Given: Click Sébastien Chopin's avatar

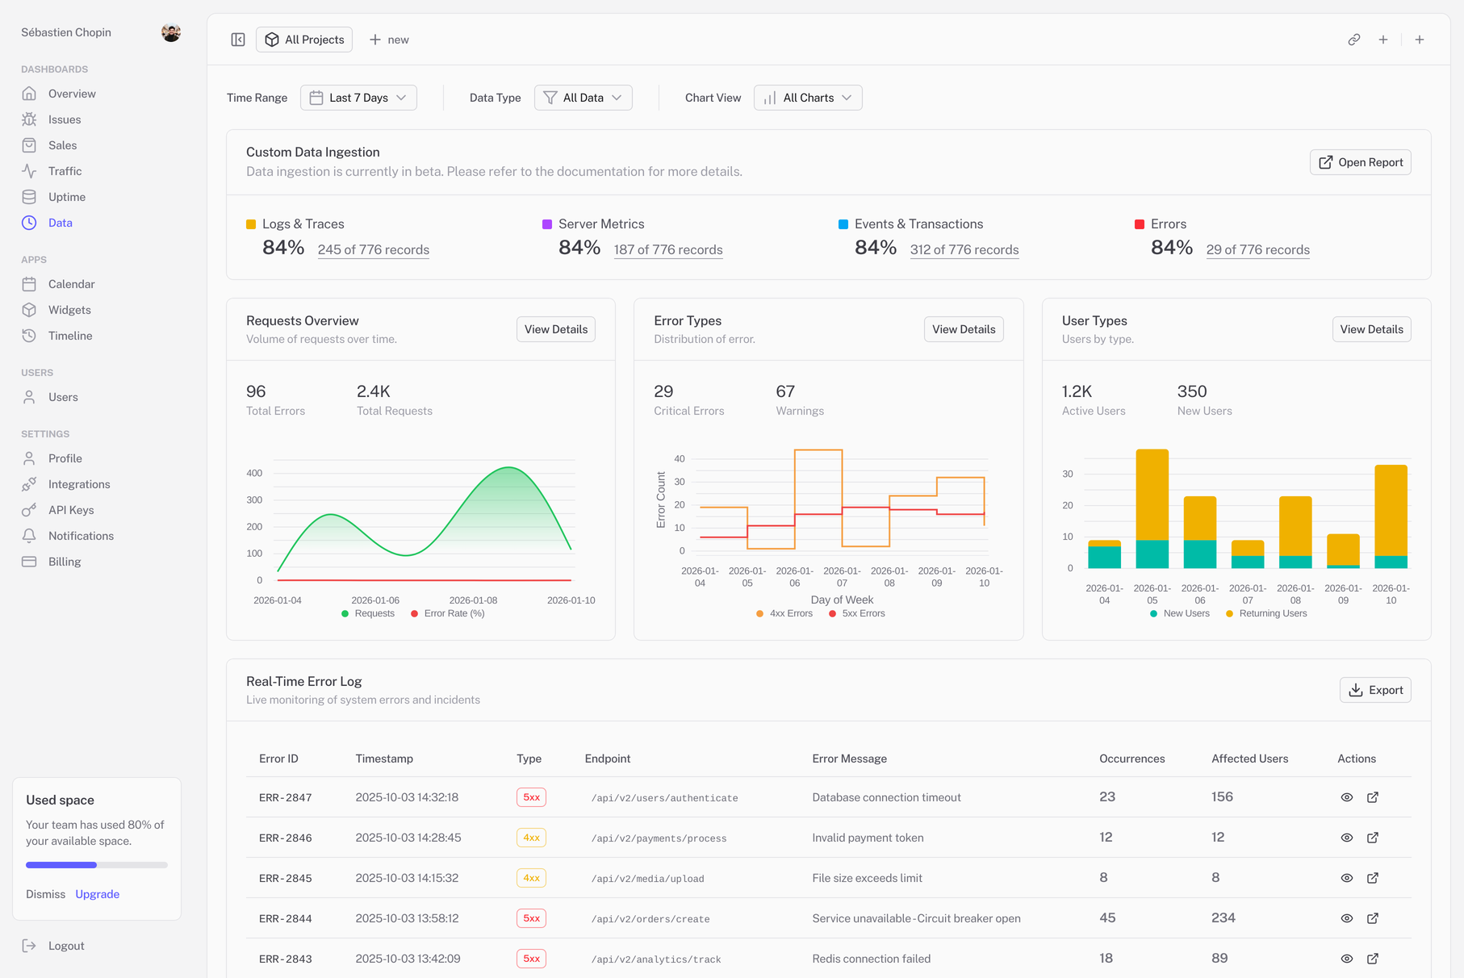Looking at the screenshot, I should (170, 32).
